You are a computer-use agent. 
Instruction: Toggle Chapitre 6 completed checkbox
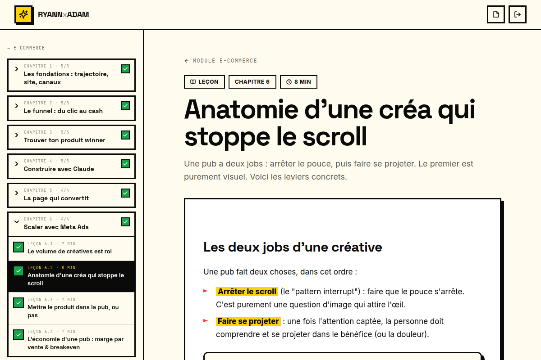pos(125,222)
